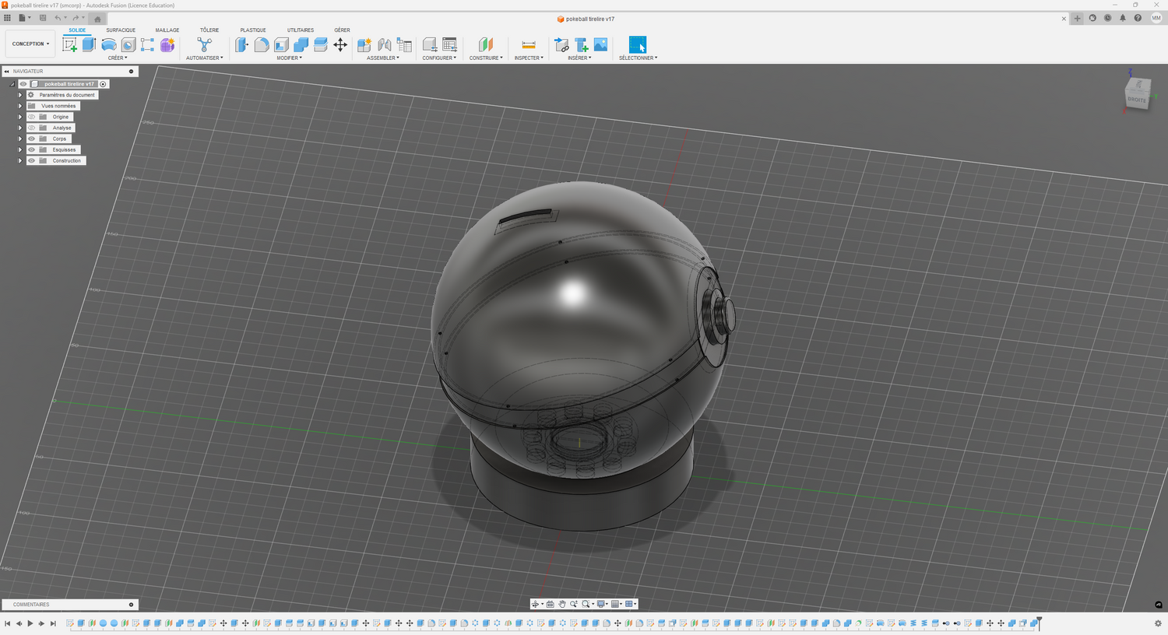The width and height of the screenshot is (1168, 635).
Task: Toggle visibility eye of Corps folder
Action: point(32,139)
